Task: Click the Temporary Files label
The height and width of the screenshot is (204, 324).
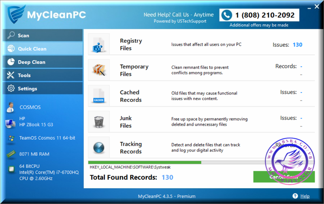Action: (134, 70)
